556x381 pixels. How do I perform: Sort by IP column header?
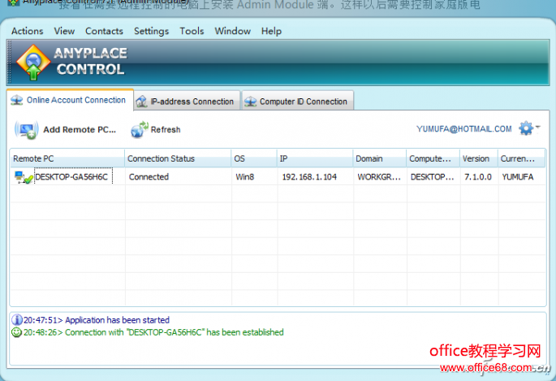315,158
